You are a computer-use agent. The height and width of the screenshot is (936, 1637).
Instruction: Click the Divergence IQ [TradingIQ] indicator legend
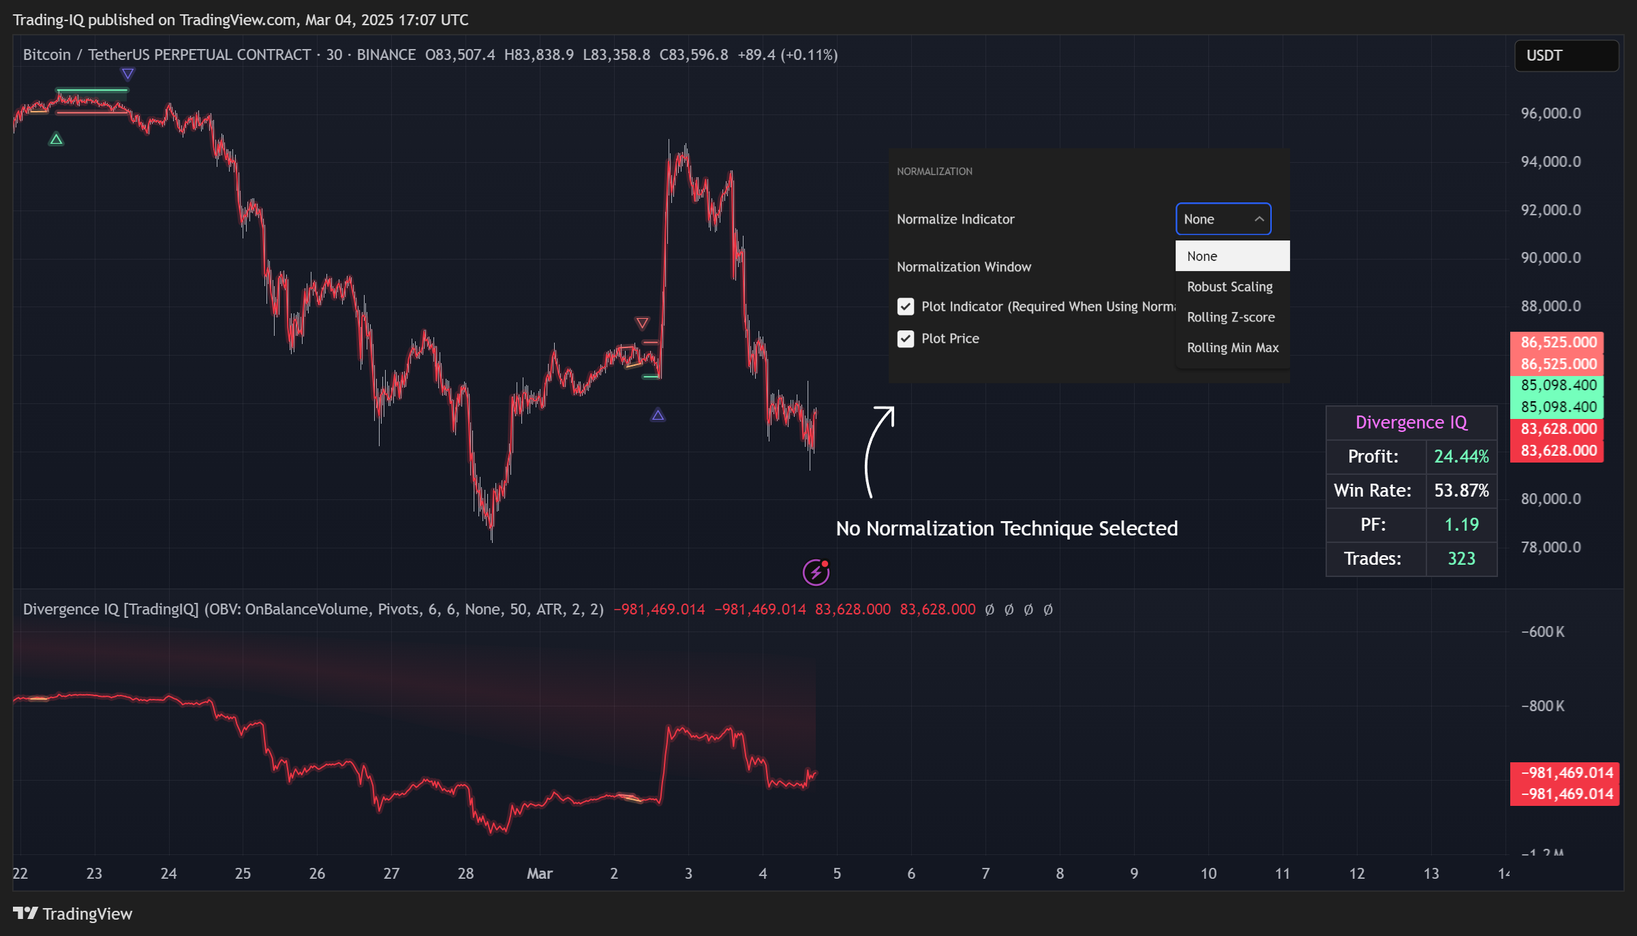[313, 609]
